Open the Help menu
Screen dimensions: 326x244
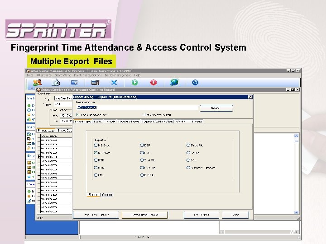tap(137, 75)
